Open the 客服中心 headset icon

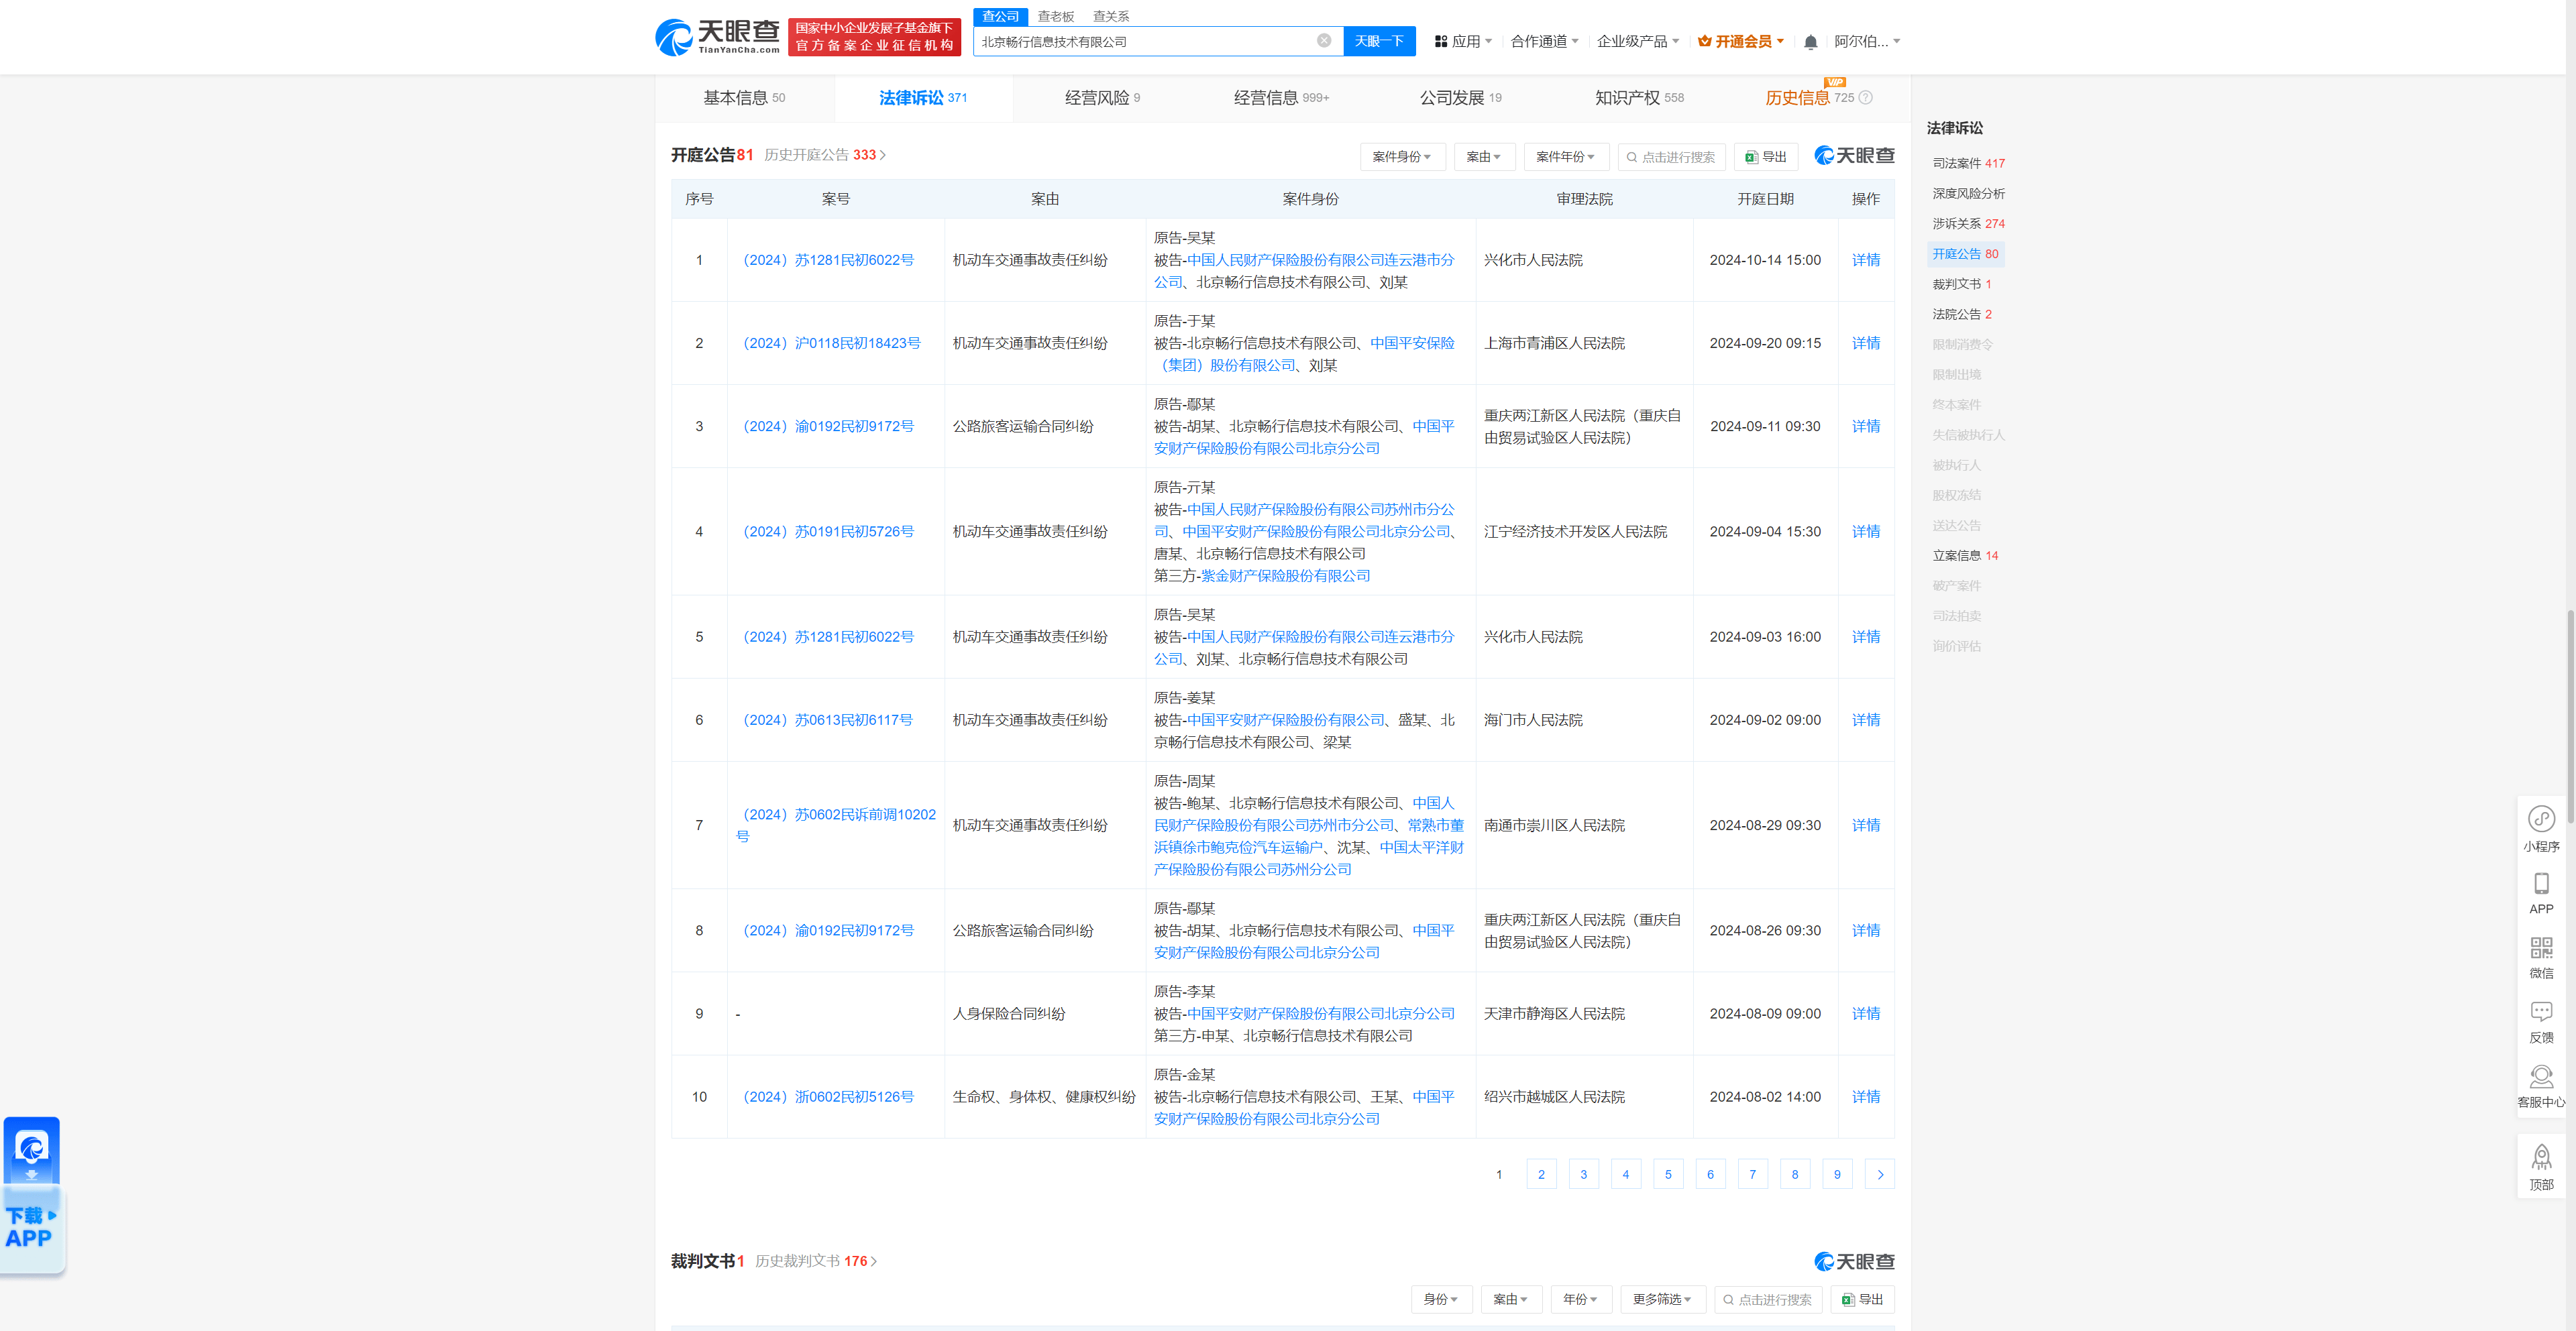(2541, 1087)
